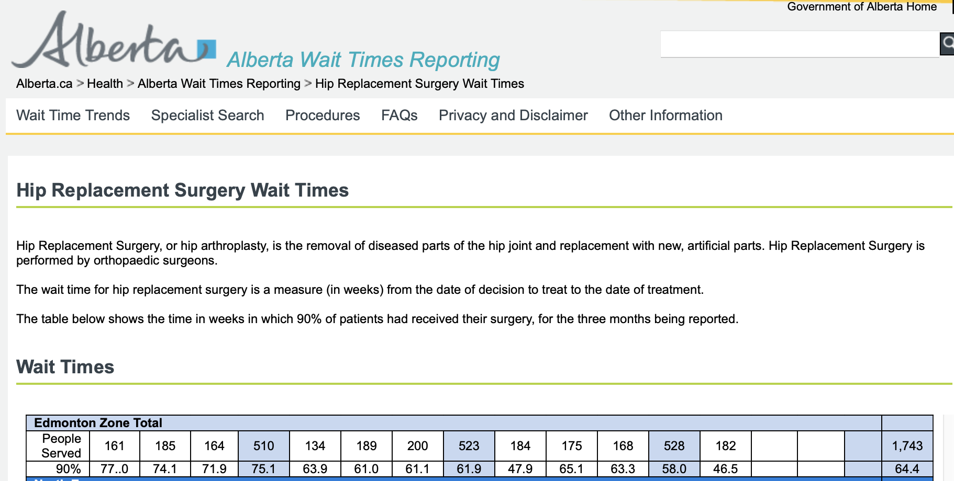Select the highlighted 90% cell 75.1
The height and width of the screenshot is (481, 954).
point(264,469)
